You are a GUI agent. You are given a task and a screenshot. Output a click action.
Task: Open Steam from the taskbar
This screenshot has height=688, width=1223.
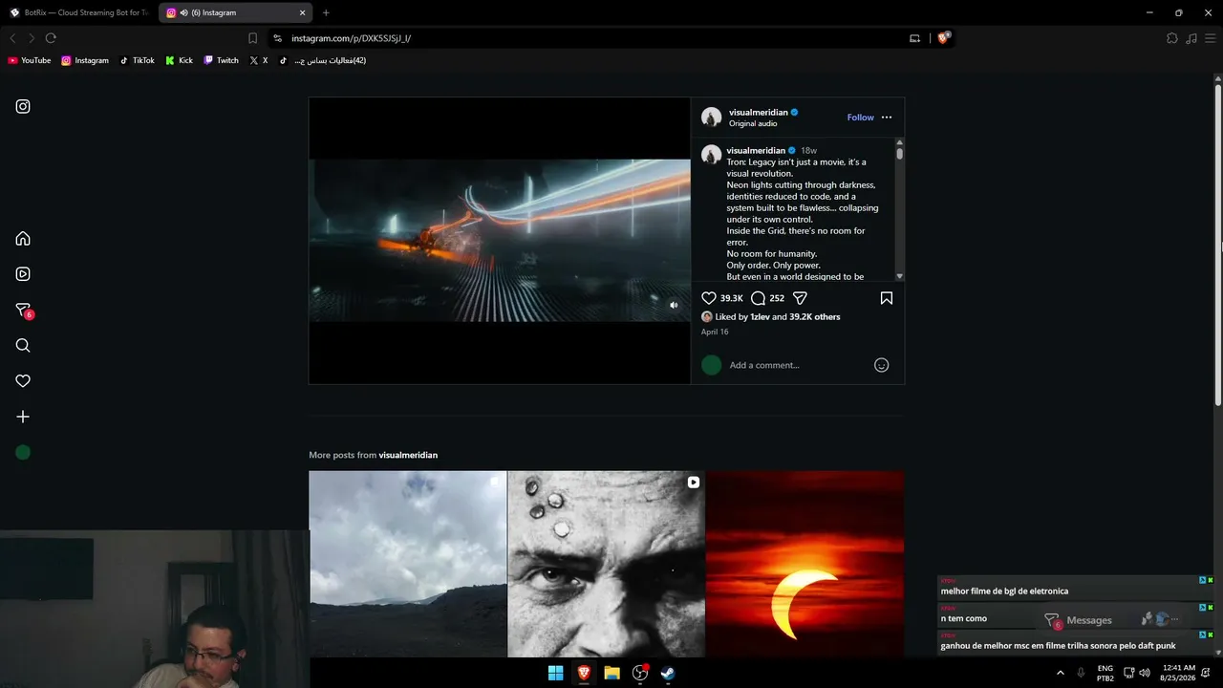(668, 673)
